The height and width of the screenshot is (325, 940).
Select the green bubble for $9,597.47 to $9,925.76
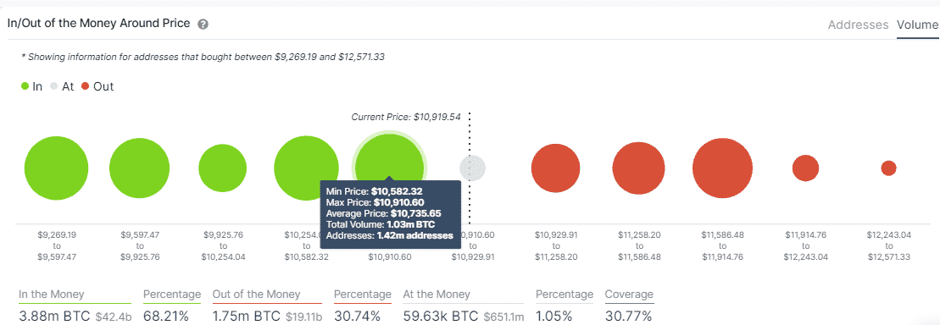click(140, 168)
